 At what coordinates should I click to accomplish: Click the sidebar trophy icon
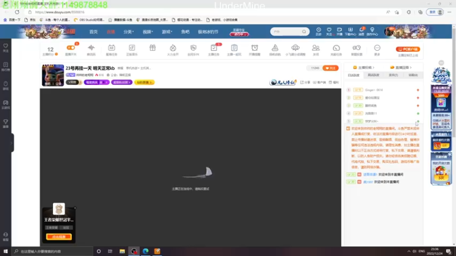(x=6, y=123)
